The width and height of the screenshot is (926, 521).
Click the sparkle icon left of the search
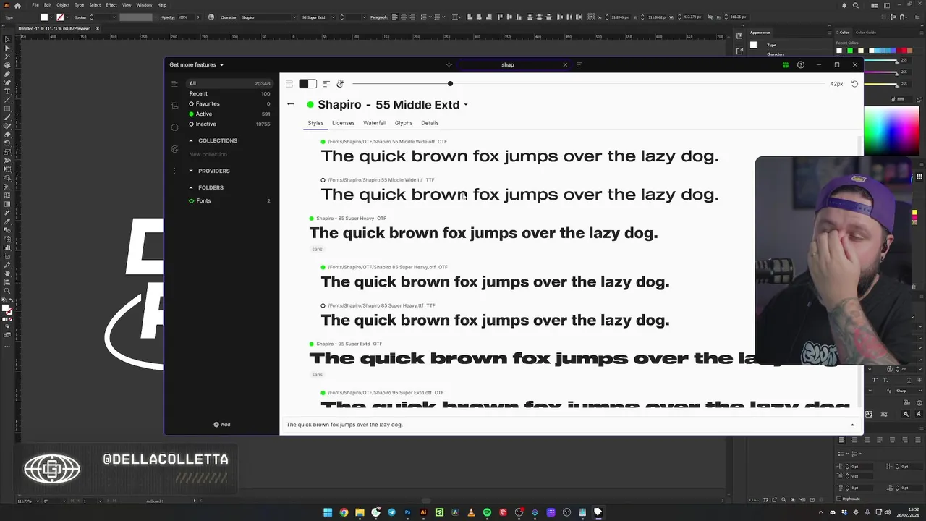(449, 64)
